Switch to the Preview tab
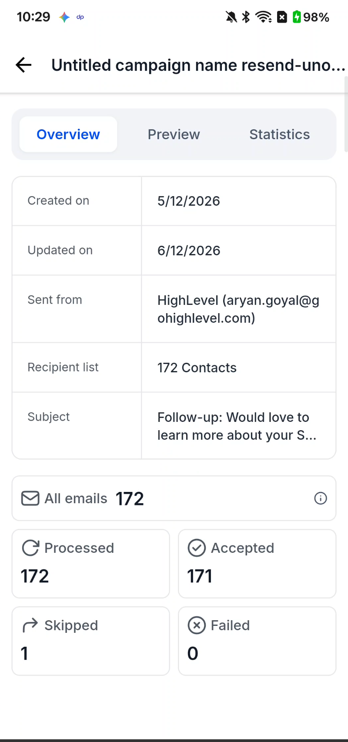 (174, 134)
